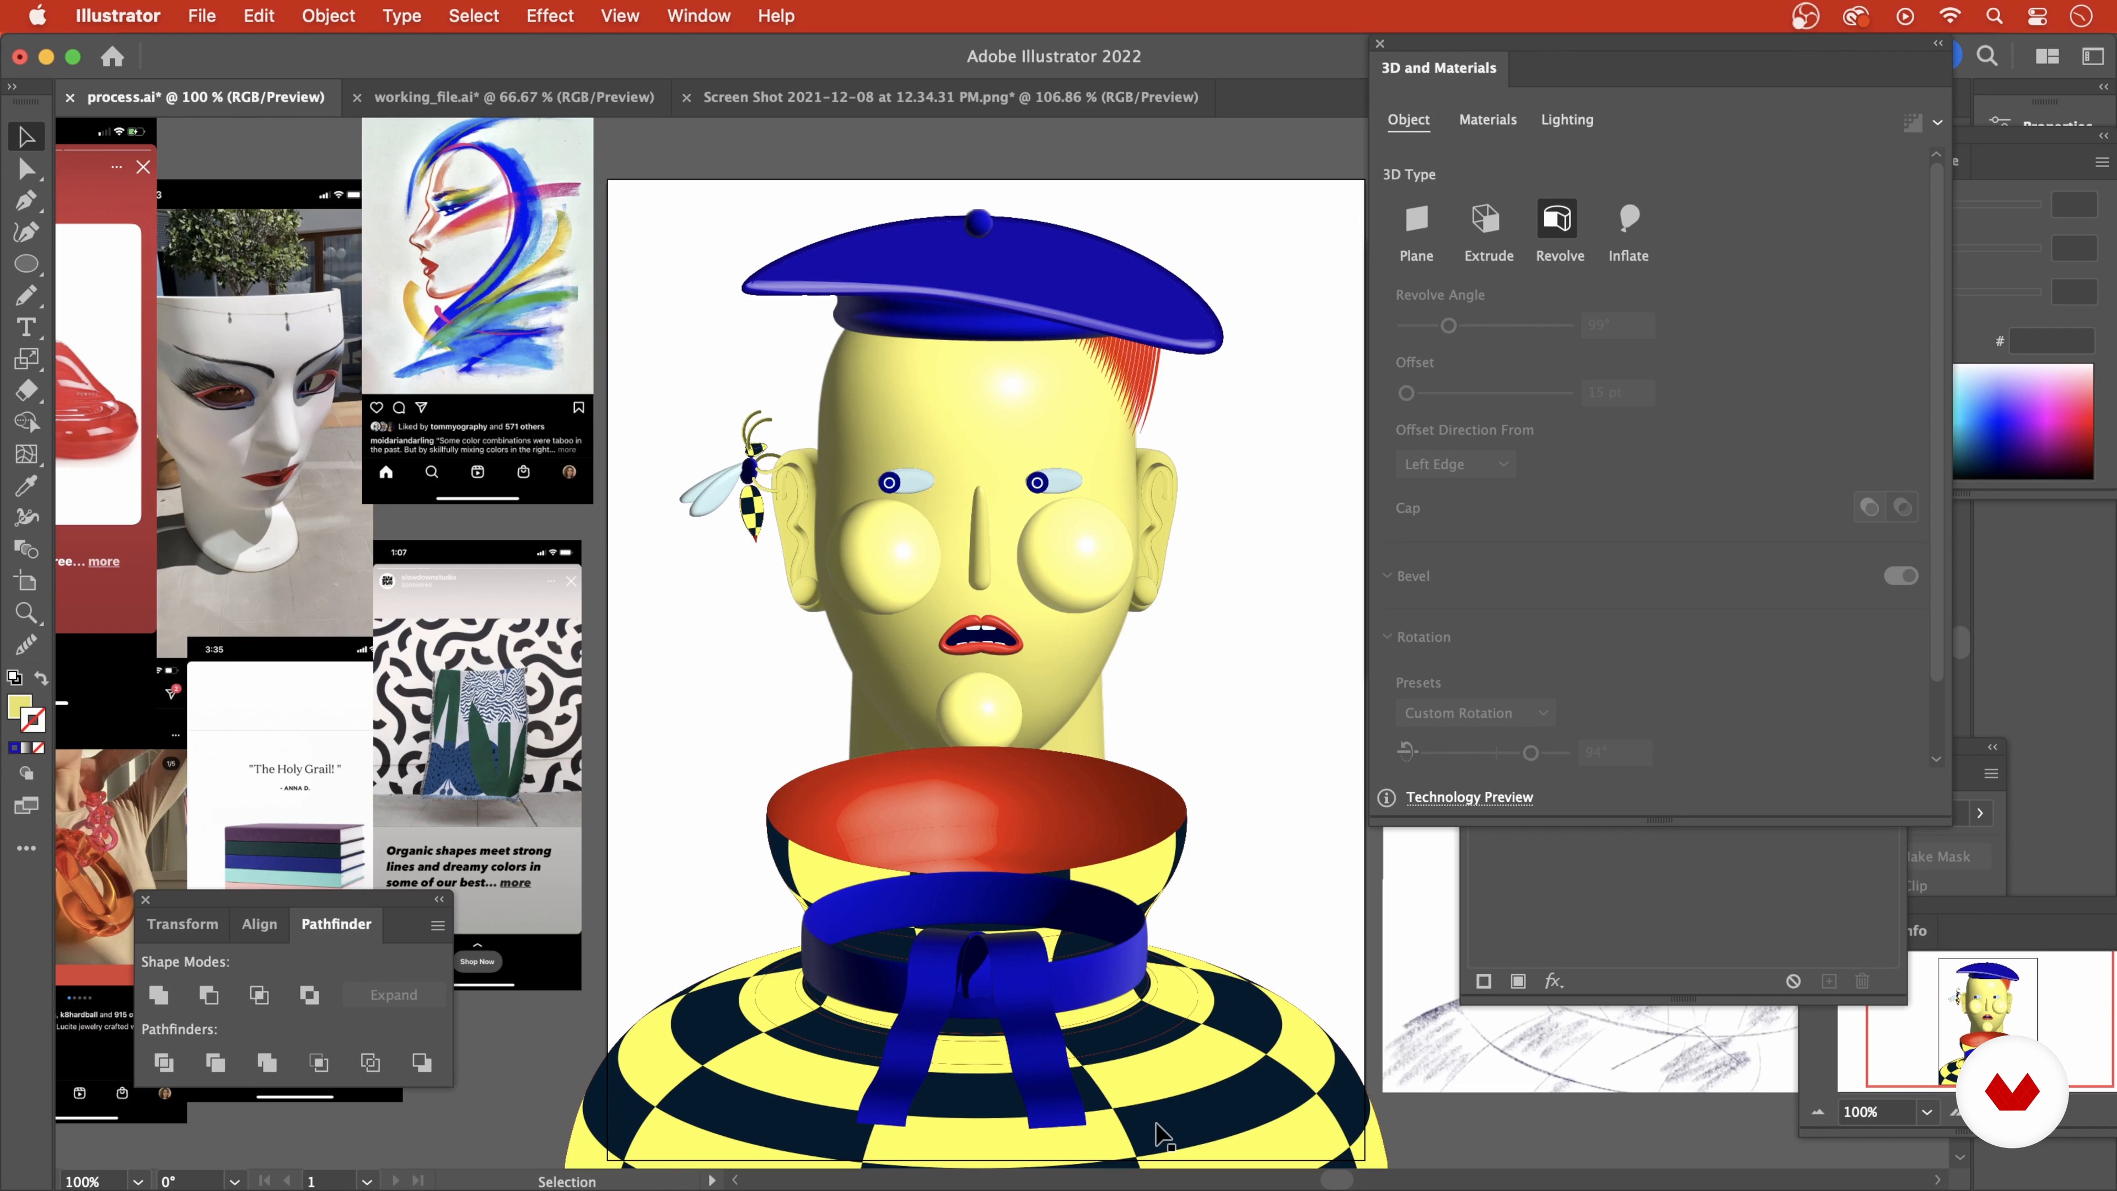
Task: Swap fill and stroke colors arrow
Action: [x=41, y=678]
